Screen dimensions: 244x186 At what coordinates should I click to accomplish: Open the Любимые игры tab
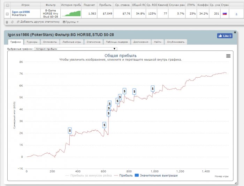pos(72,42)
